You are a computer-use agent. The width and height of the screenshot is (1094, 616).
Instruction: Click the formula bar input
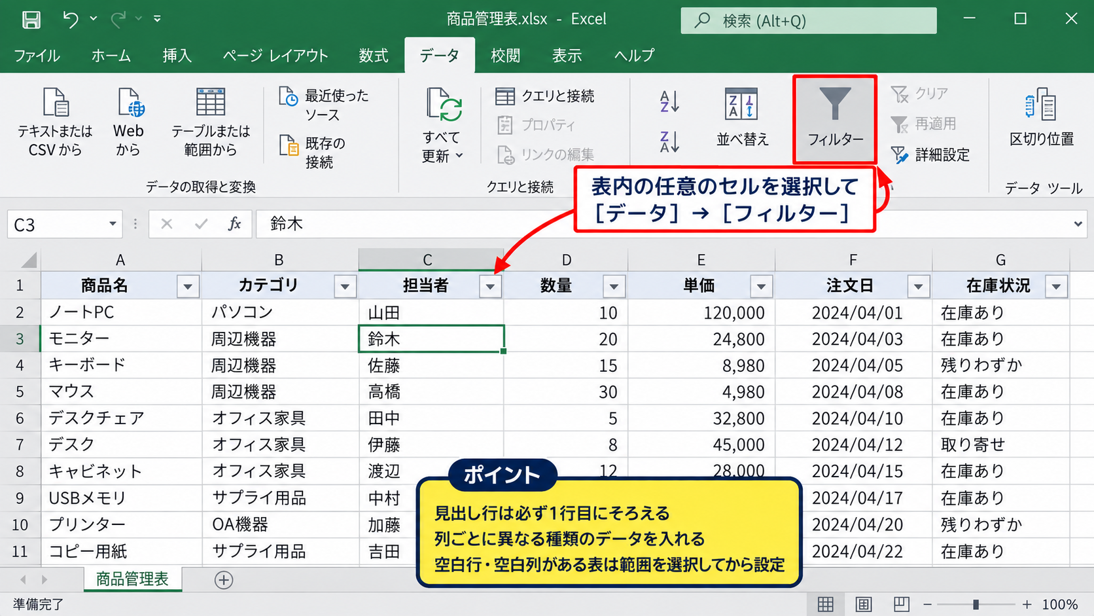[x=671, y=225]
